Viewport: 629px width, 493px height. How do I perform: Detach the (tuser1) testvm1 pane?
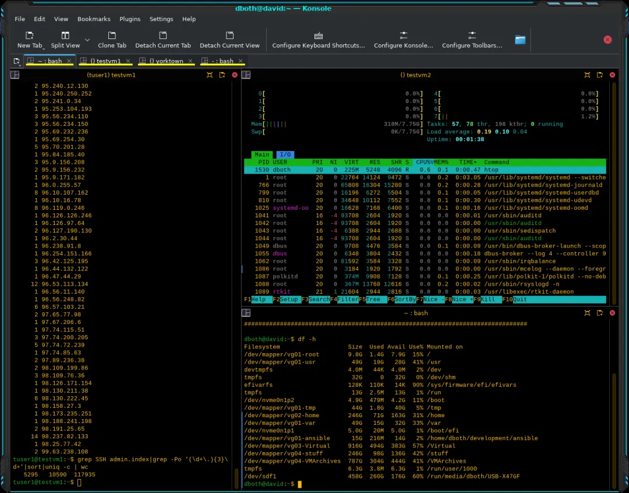pos(222,75)
